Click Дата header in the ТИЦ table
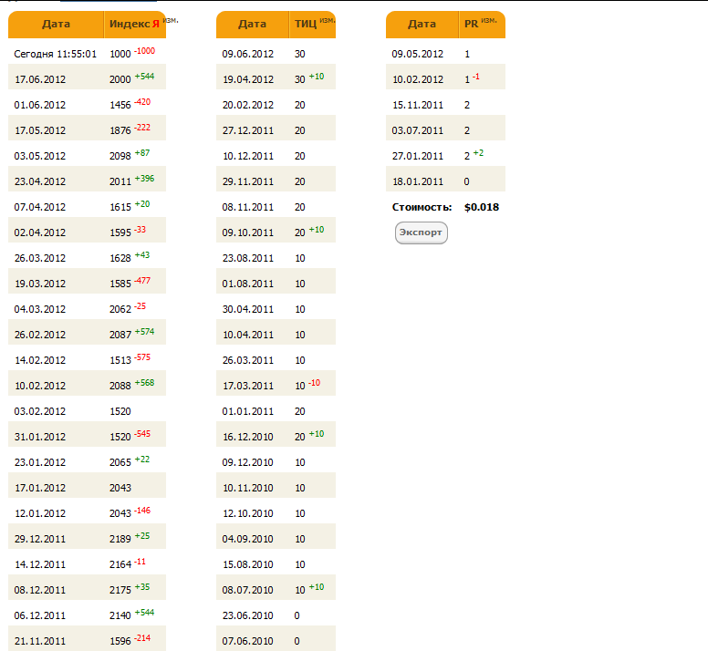708x651 pixels. tap(252, 24)
